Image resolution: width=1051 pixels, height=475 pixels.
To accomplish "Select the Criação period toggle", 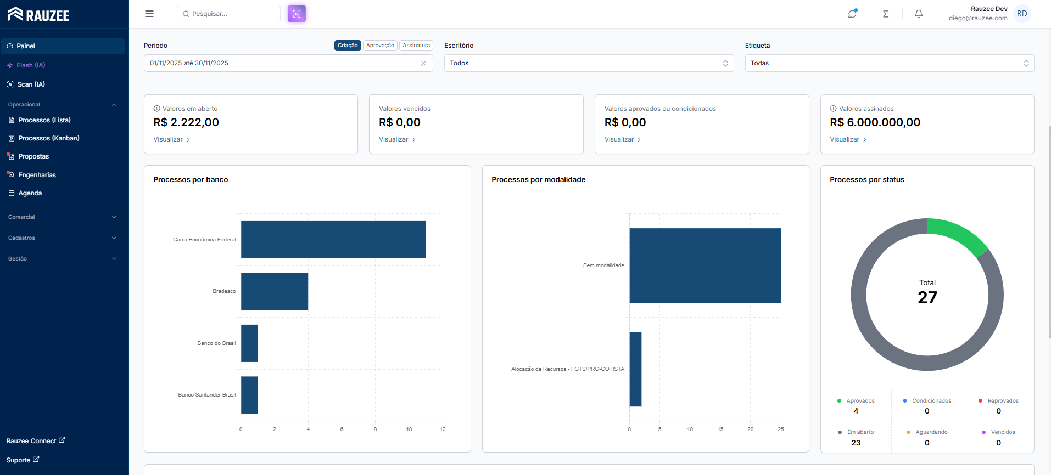I will point(348,46).
